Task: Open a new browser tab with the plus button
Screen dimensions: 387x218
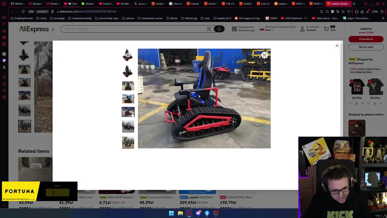Action: (354, 4)
